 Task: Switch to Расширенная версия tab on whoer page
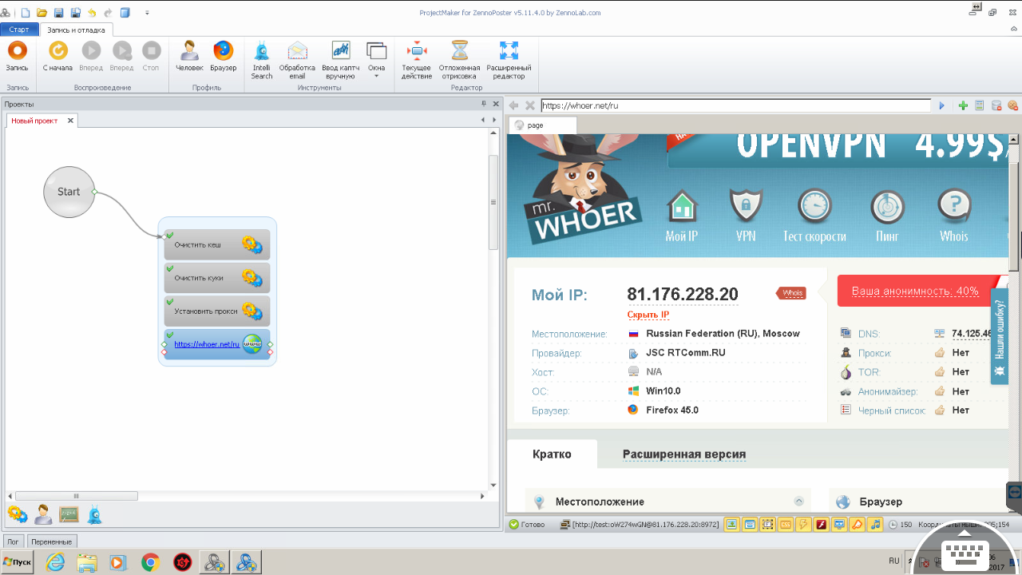coord(684,454)
